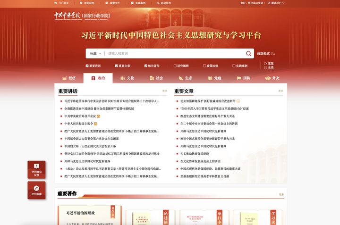Screen dimensions: 340x225
Task: Click the 全选 select all button
Action: click(x=269, y=67)
